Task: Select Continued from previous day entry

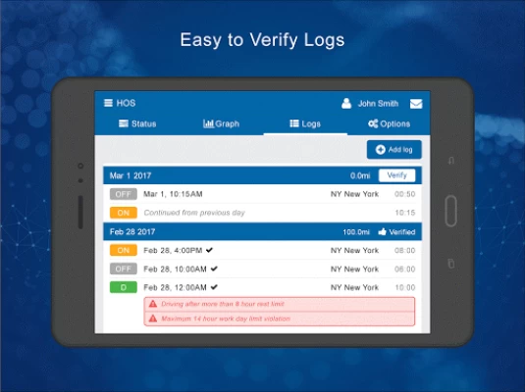Action: point(262,213)
